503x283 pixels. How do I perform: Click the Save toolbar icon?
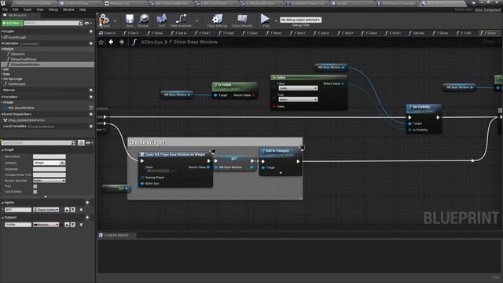(130, 19)
